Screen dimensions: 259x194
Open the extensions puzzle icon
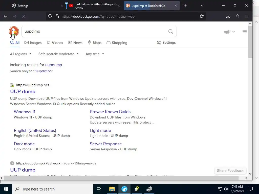point(237,16)
